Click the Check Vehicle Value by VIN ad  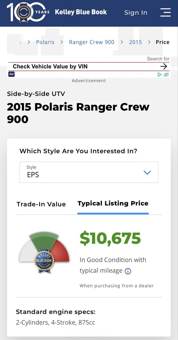(x=50, y=67)
